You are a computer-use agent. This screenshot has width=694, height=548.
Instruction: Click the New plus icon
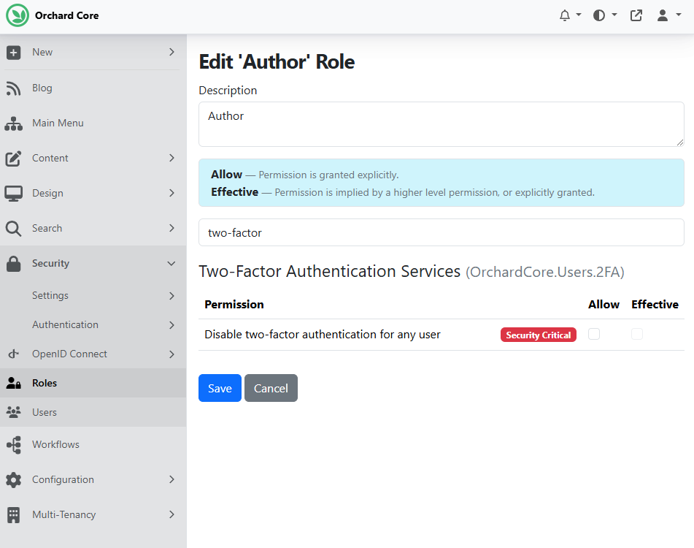click(13, 53)
